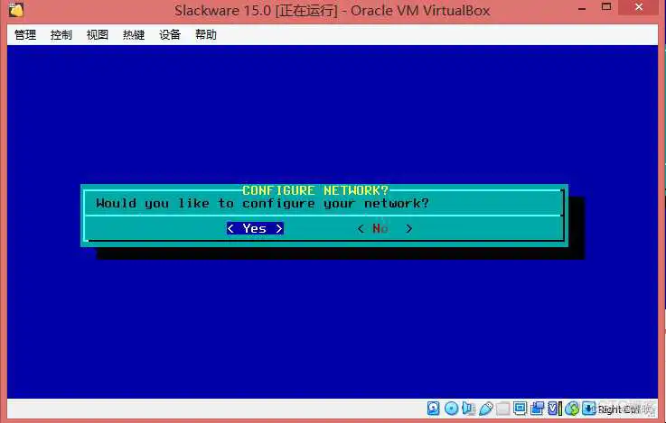
Task: Click the VirtualBox icon in the title bar
Action: pos(16,10)
